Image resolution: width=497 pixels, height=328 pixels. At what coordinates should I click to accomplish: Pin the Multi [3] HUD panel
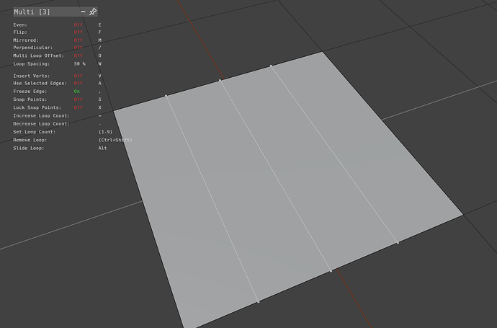pos(92,12)
